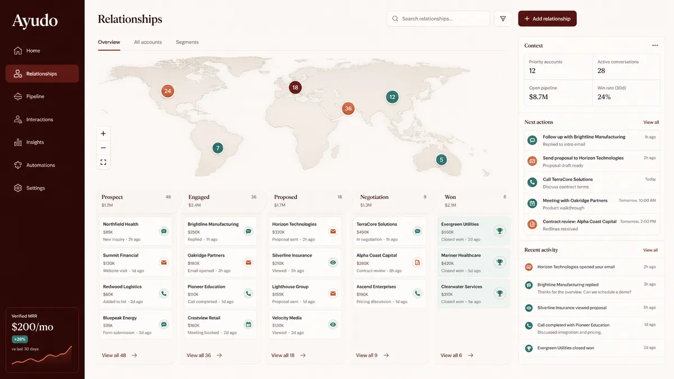Open Interactions in the sidebar
674x379 pixels.
pos(42,120)
